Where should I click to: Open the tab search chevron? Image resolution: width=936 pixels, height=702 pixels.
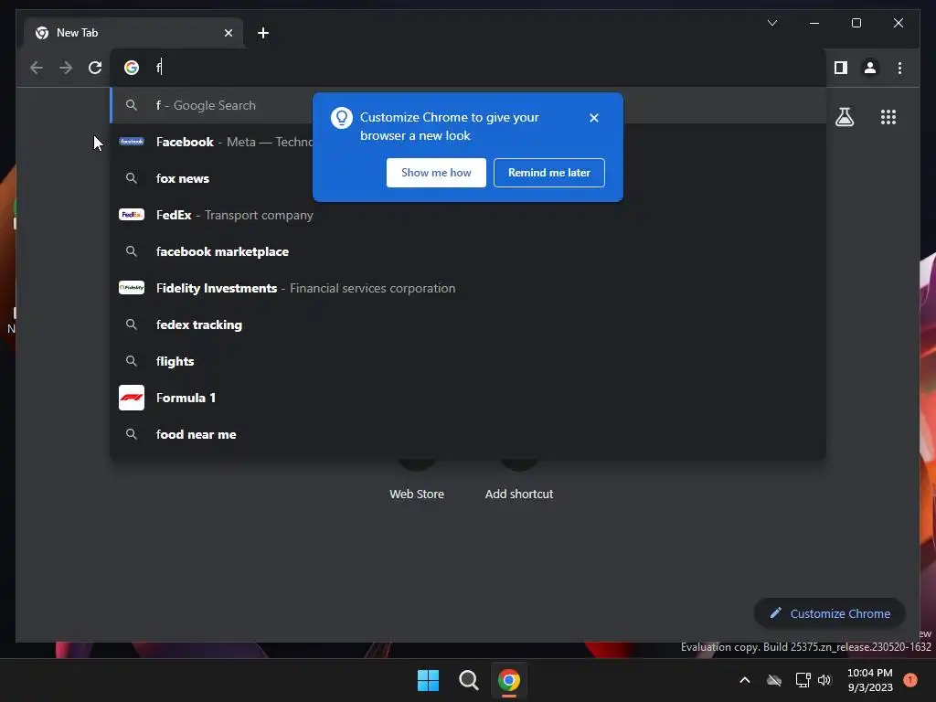(x=771, y=23)
